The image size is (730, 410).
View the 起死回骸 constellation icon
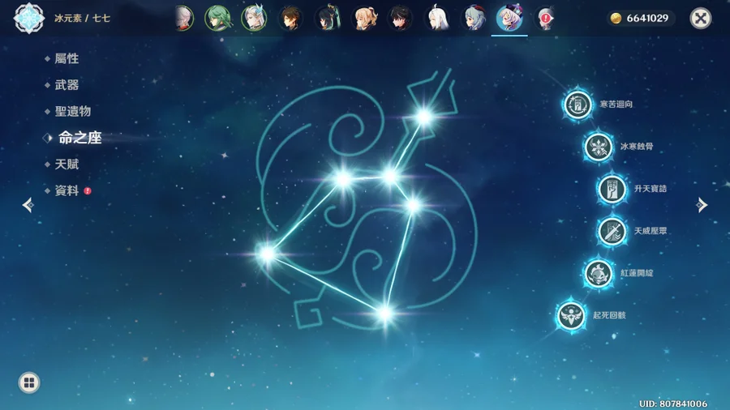pyautogui.click(x=571, y=316)
